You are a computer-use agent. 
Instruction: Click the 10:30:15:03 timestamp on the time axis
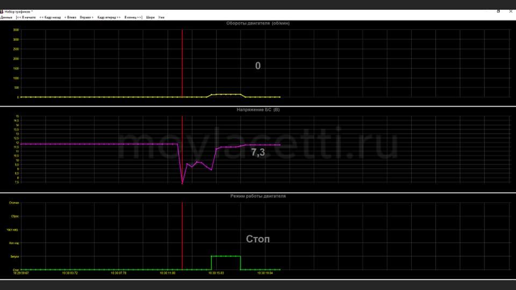[x=217, y=273]
